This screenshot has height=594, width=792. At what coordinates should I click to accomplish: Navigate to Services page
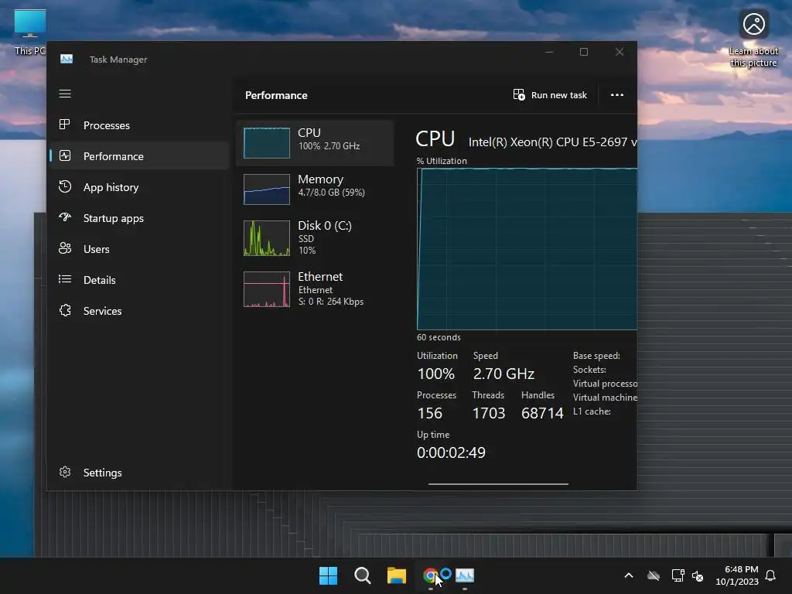pyautogui.click(x=138, y=311)
